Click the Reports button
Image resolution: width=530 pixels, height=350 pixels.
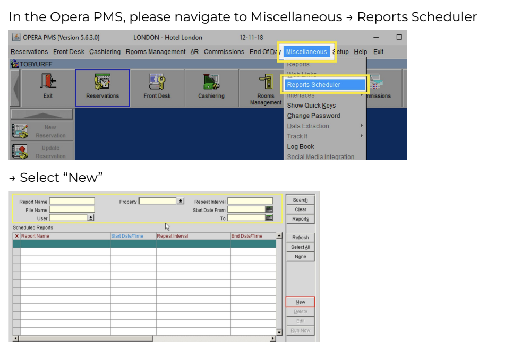300,218
